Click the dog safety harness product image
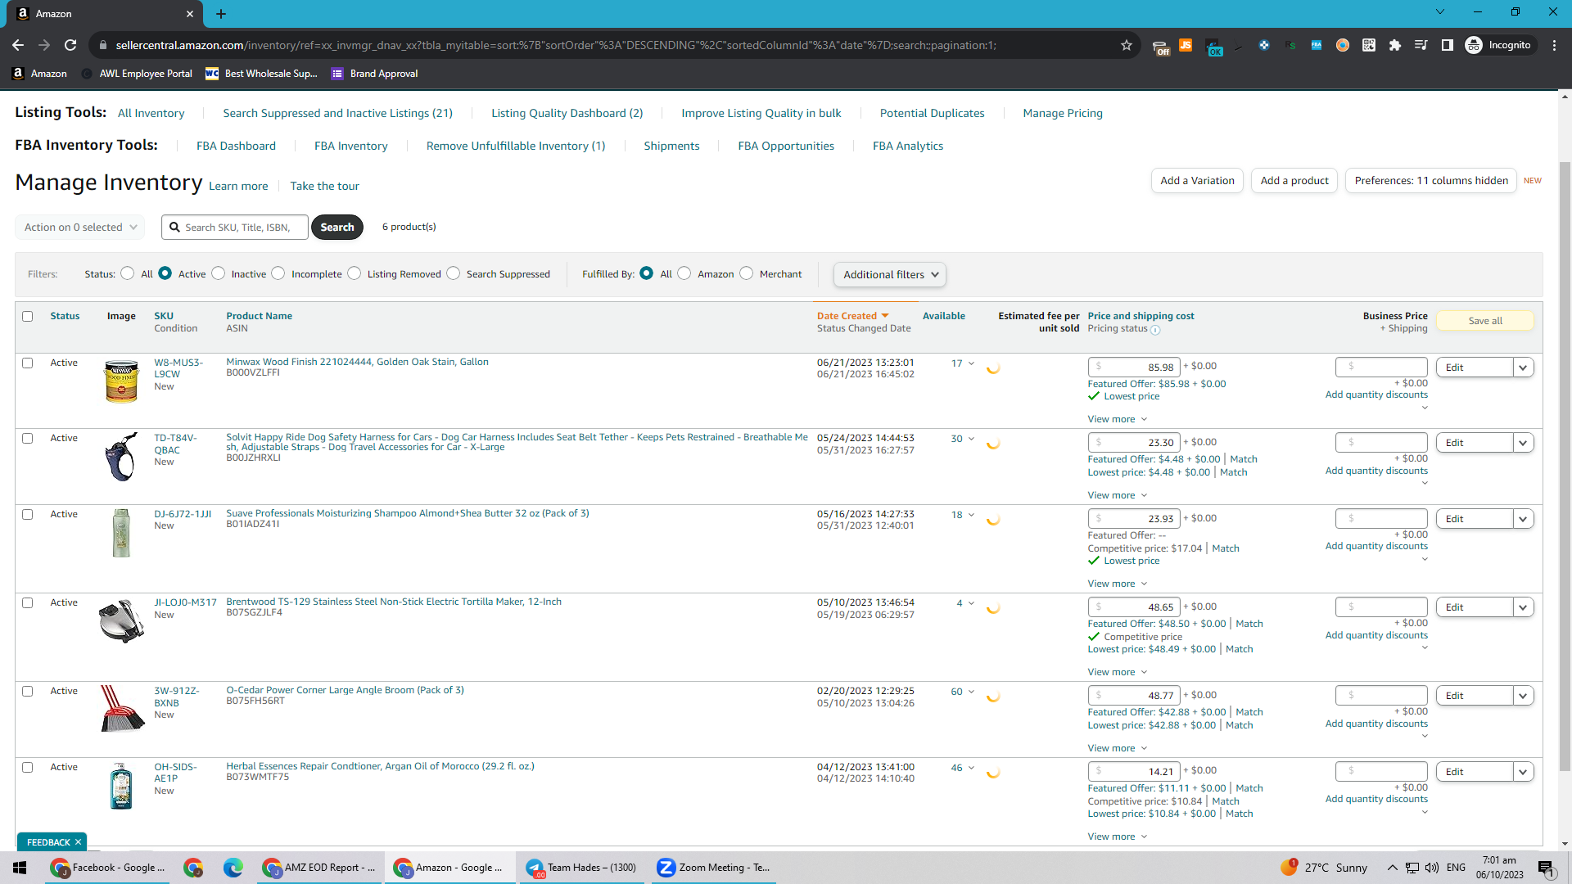 tap(121, 457)
